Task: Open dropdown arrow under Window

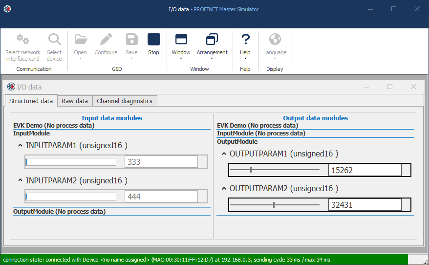Action: [x=181, y=58]
